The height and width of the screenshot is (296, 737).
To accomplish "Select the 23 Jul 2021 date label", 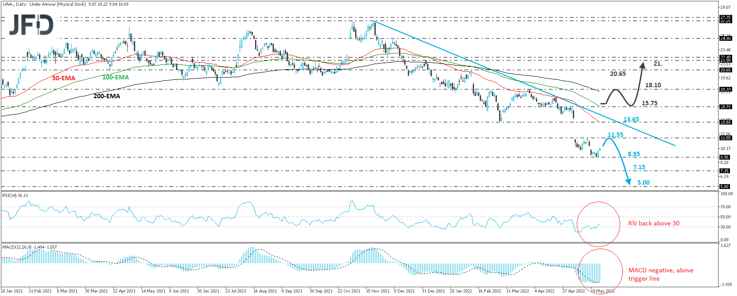I will click(236, 291).
